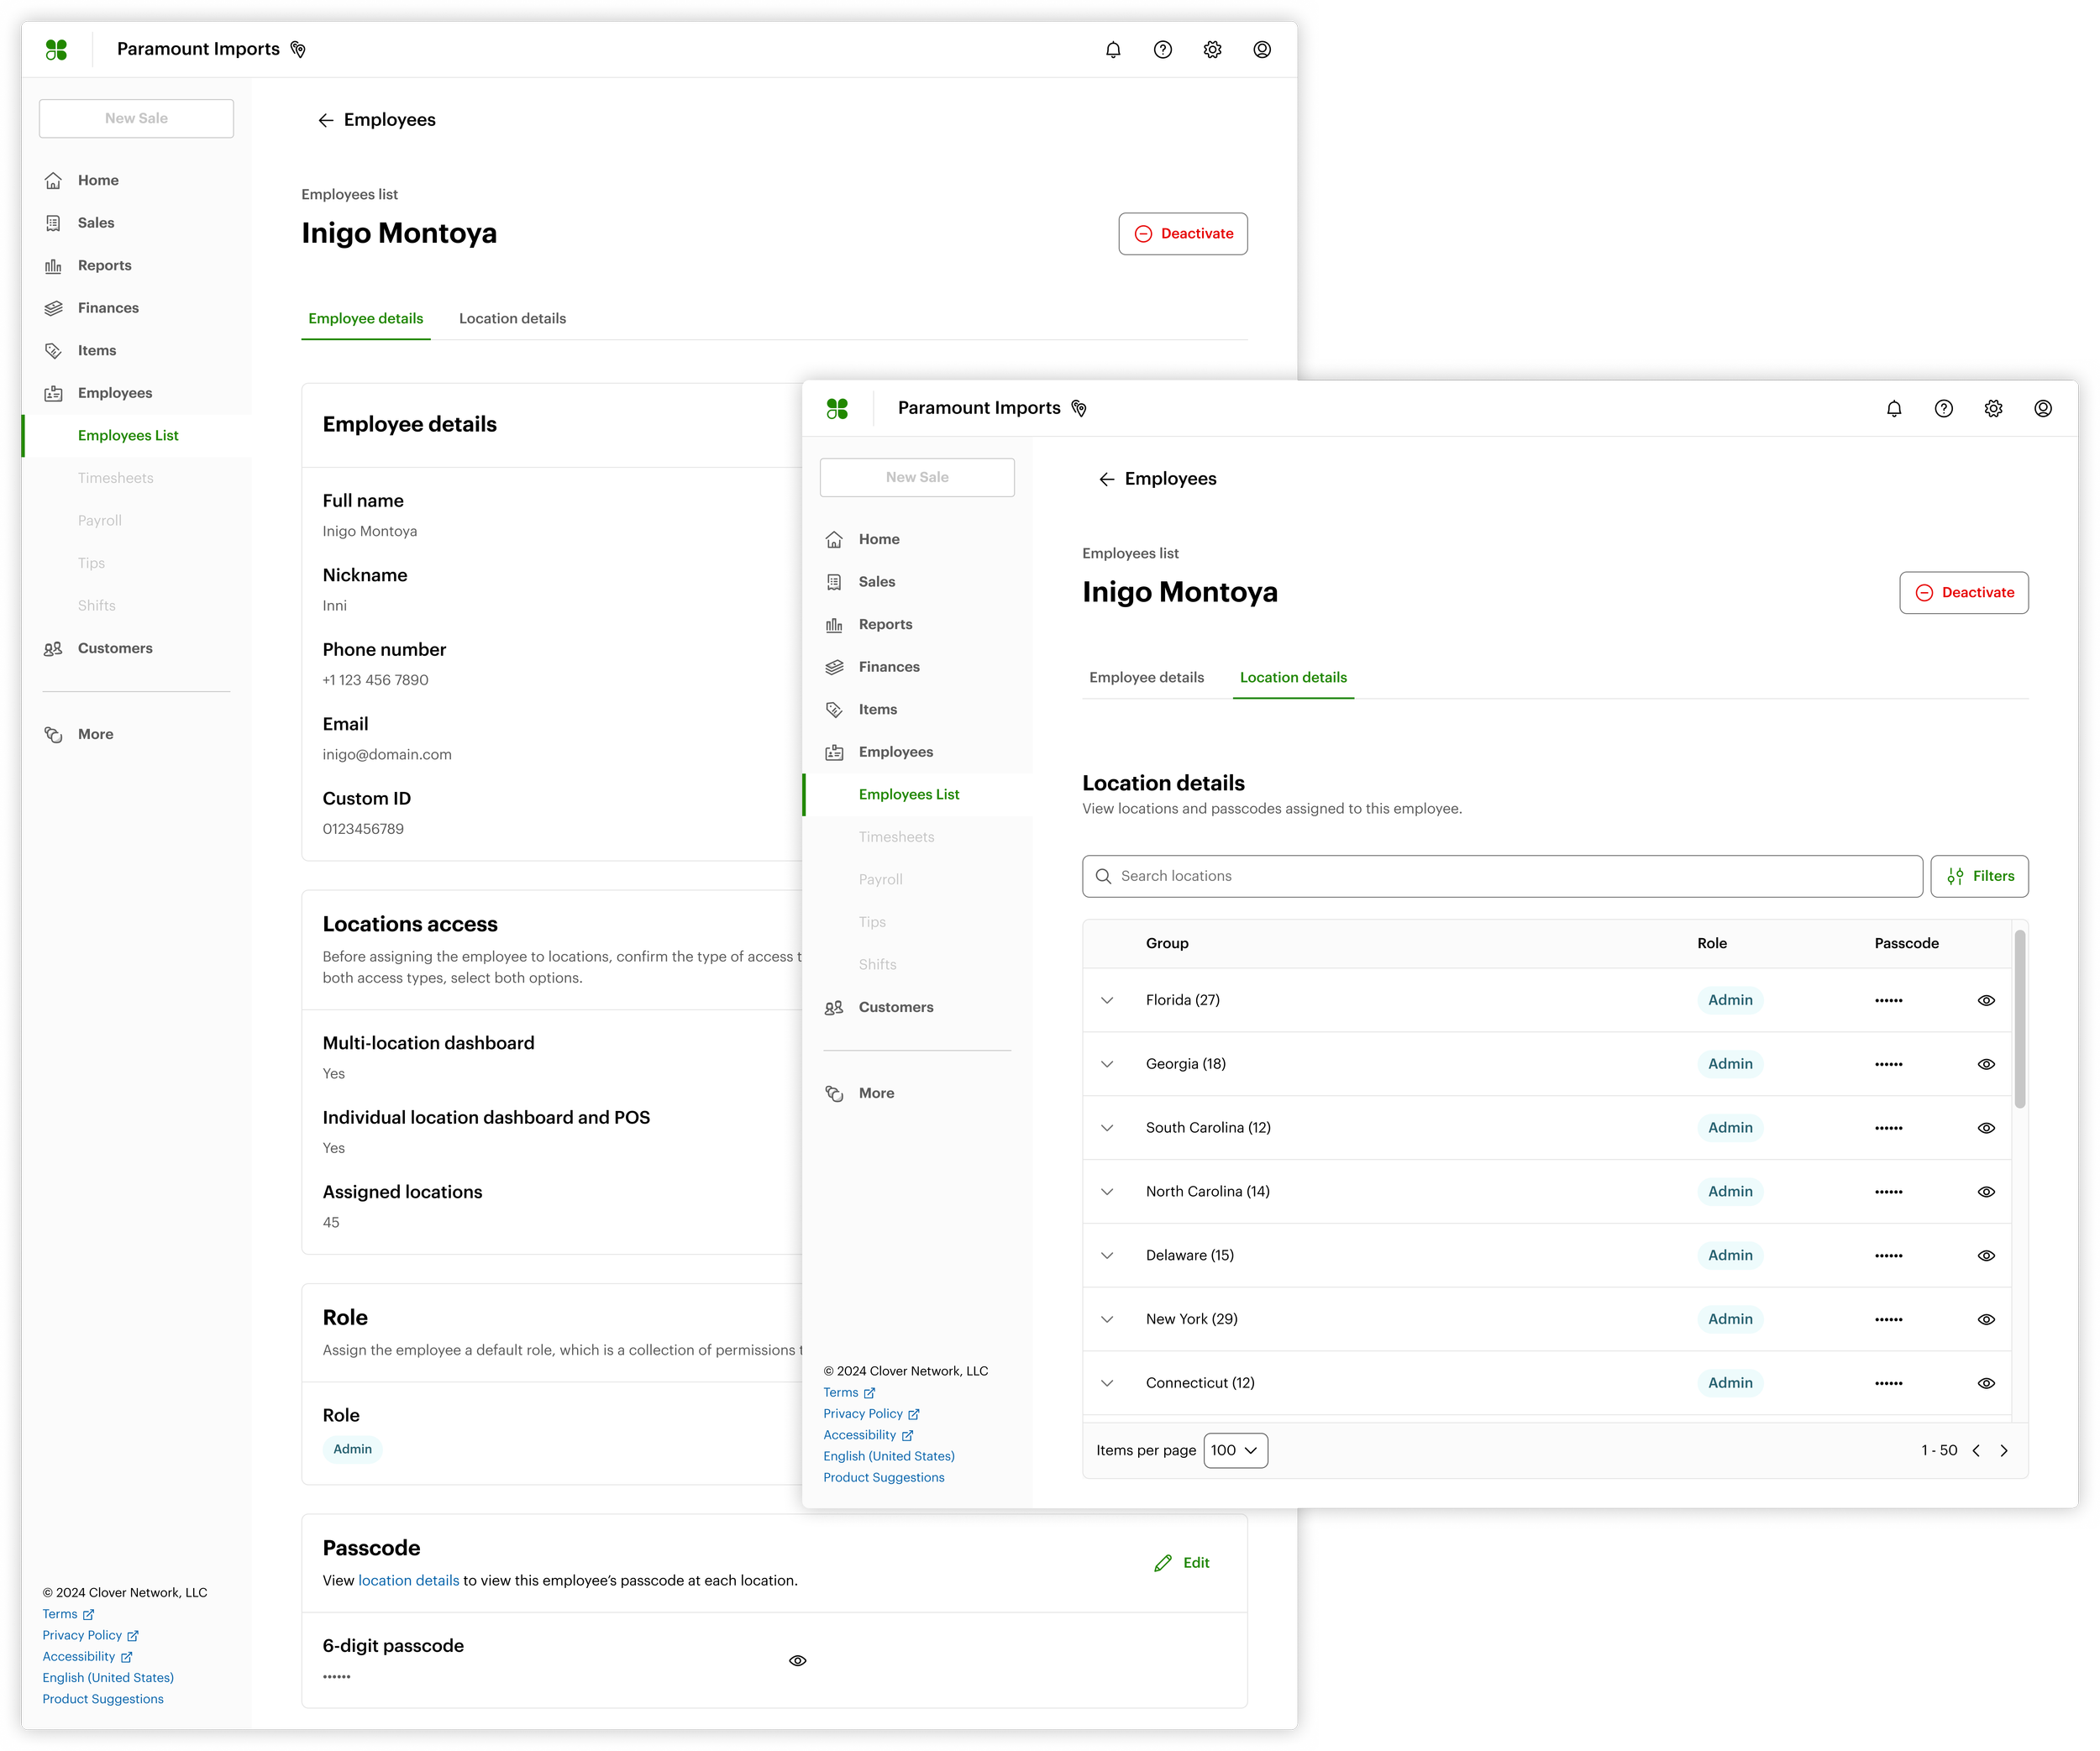Toggle visibility of 6-digit passcode
Viewport: 2100px width, 1751px height.
tap(797, 1661)
